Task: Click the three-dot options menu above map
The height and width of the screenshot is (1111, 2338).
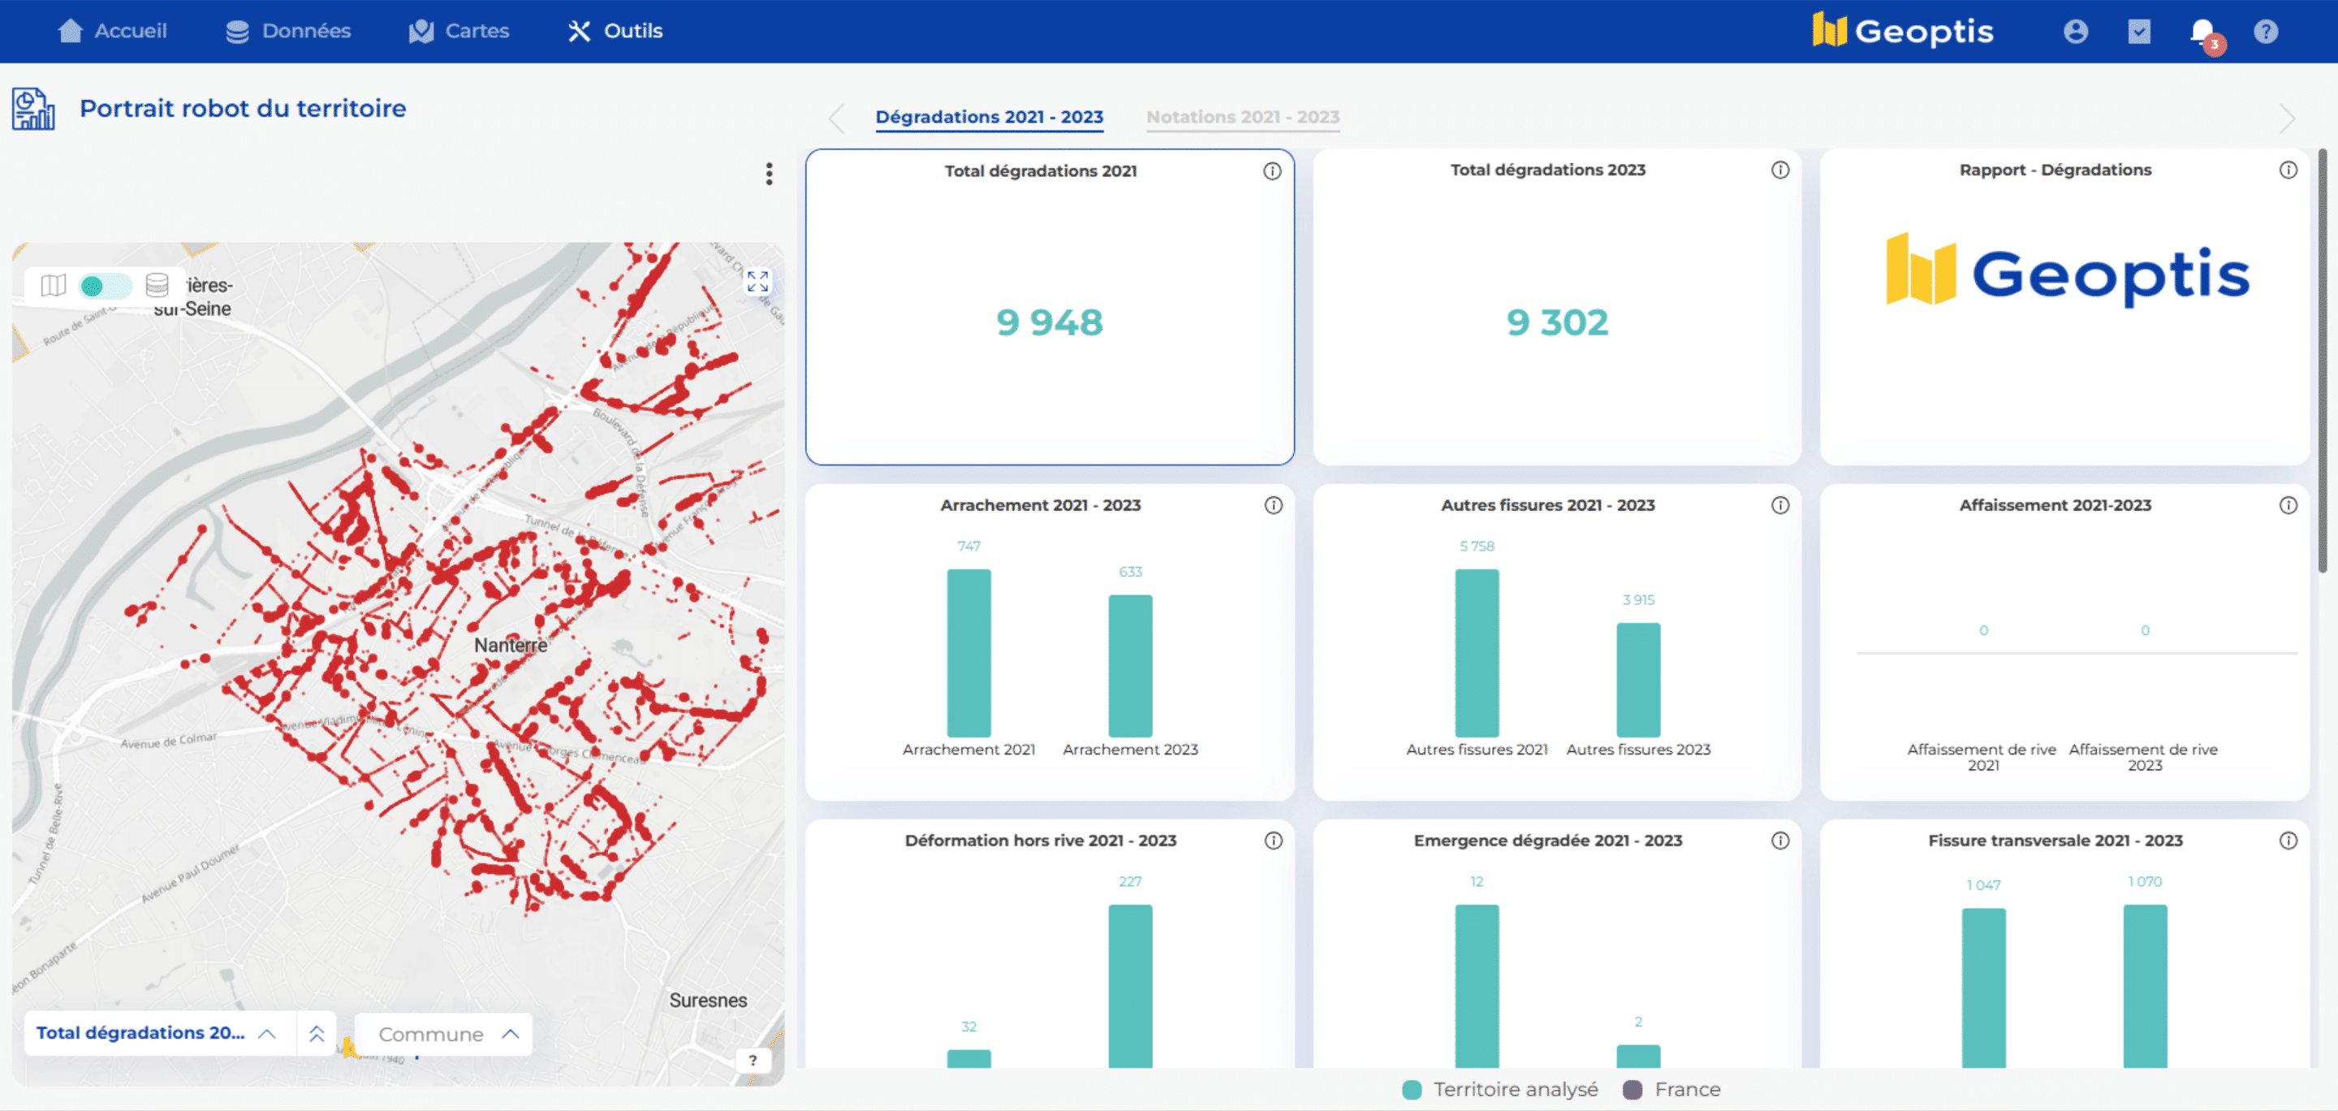Action: coord(769,173)
